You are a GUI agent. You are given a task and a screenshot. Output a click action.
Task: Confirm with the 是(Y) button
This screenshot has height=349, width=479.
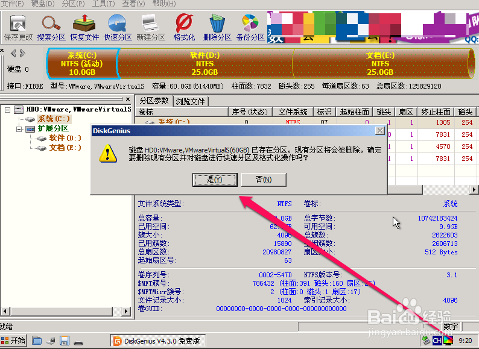pos(215,180)
